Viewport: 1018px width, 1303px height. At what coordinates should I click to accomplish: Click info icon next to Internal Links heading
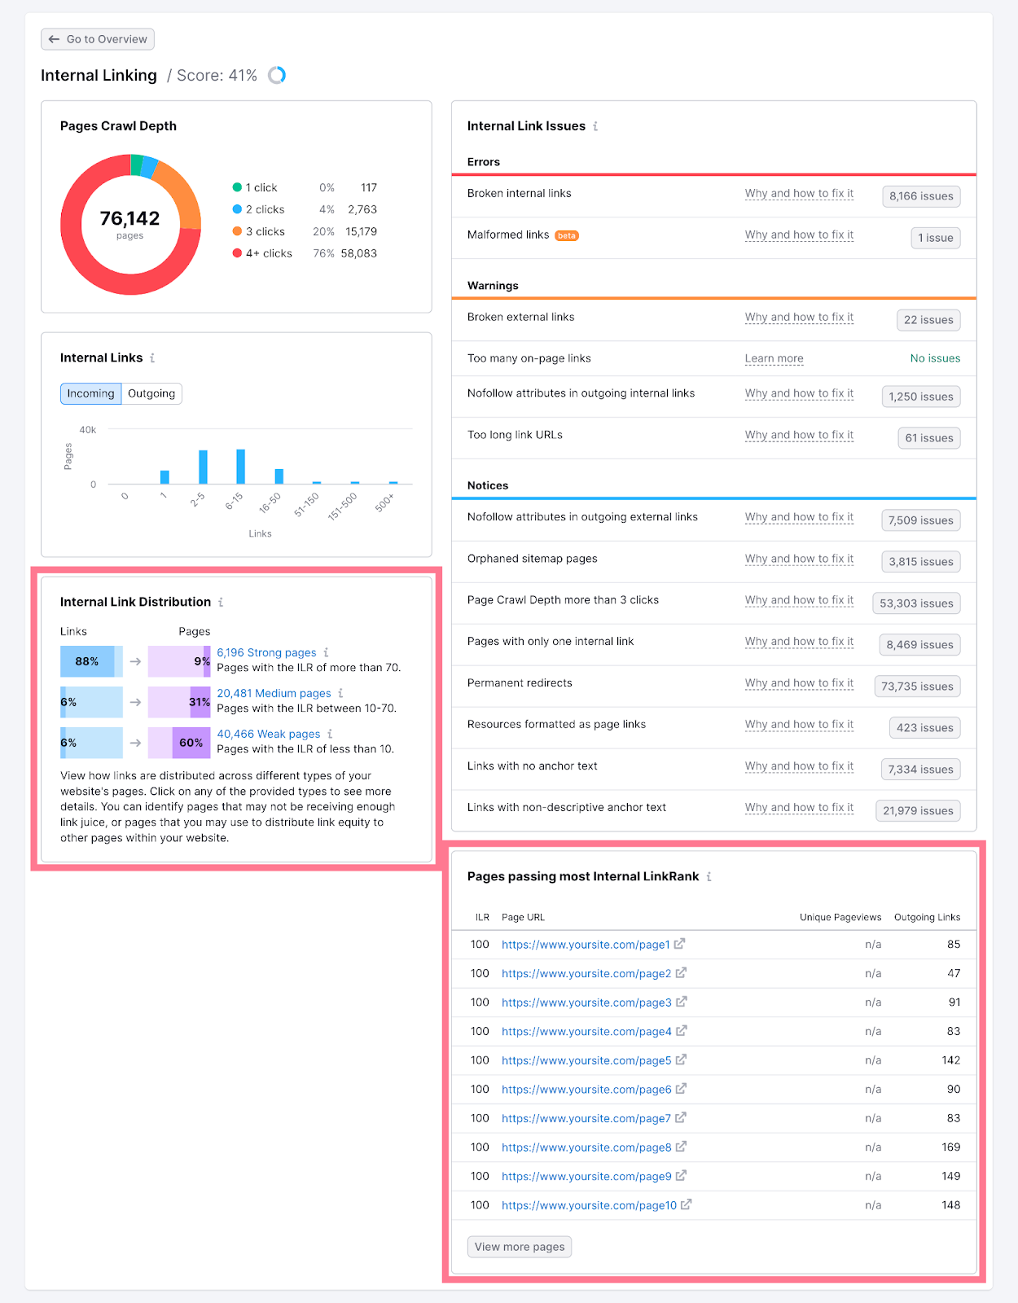[152, 358]
